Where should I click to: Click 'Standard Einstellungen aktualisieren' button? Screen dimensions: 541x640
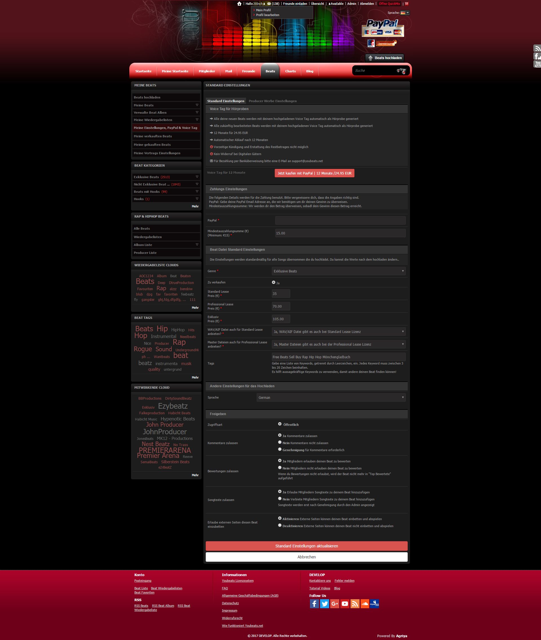(x=306, y=546)
